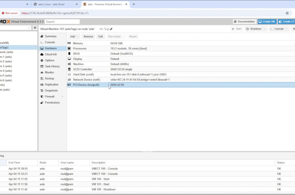The image size is (295, 195).
Task: Select the Memory 64.00 GiB row
Action: (x=181, y=43)
